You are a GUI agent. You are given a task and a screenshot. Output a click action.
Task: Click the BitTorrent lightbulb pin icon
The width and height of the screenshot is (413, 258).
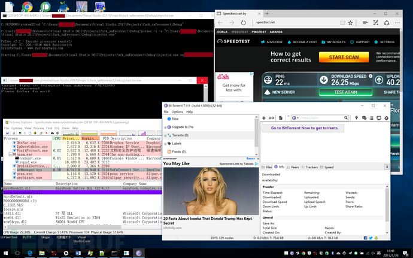pyautogui.click(x=356, y=118)
